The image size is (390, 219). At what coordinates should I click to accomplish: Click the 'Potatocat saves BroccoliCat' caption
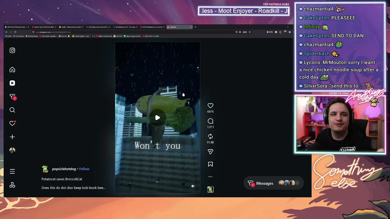[x=62, y=179]
